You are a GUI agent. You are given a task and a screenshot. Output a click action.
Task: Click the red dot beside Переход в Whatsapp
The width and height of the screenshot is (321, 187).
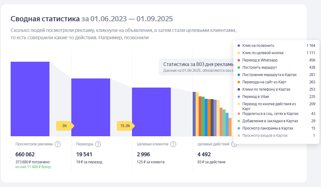point(239,60)
